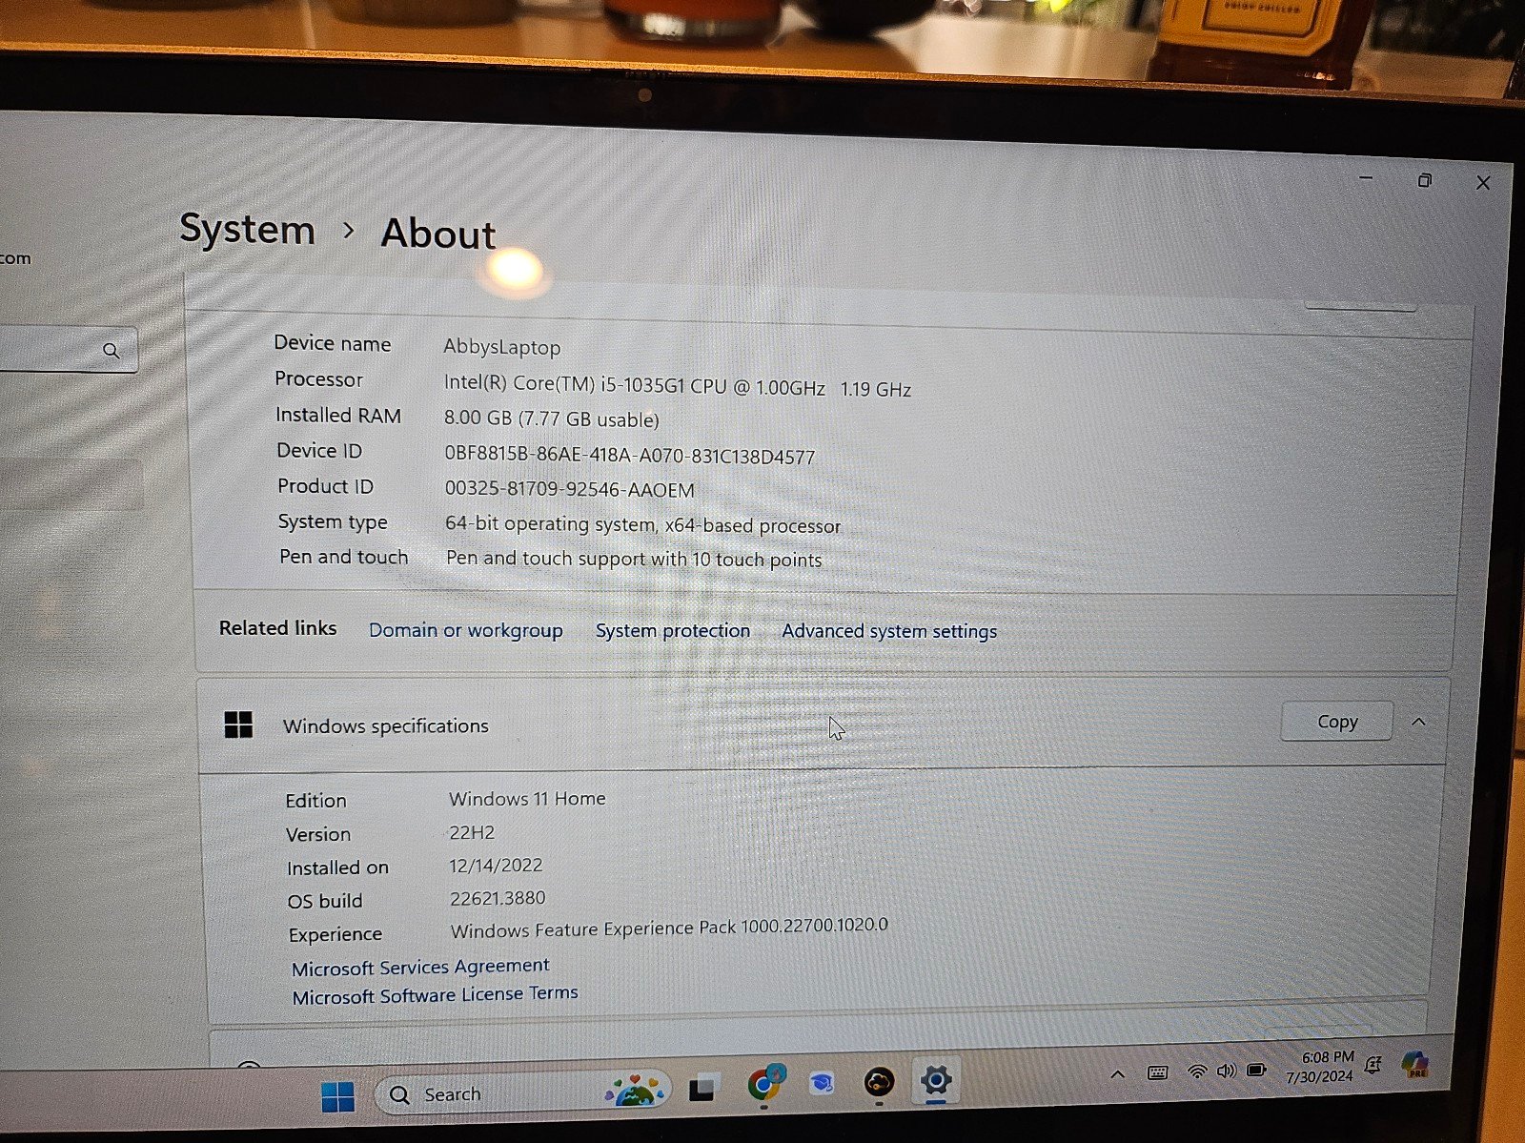The width and height of the screenshot is (1525, 1143).
Task: Open Microsoft Services Agreement link
Action: [x=420, y=967]
